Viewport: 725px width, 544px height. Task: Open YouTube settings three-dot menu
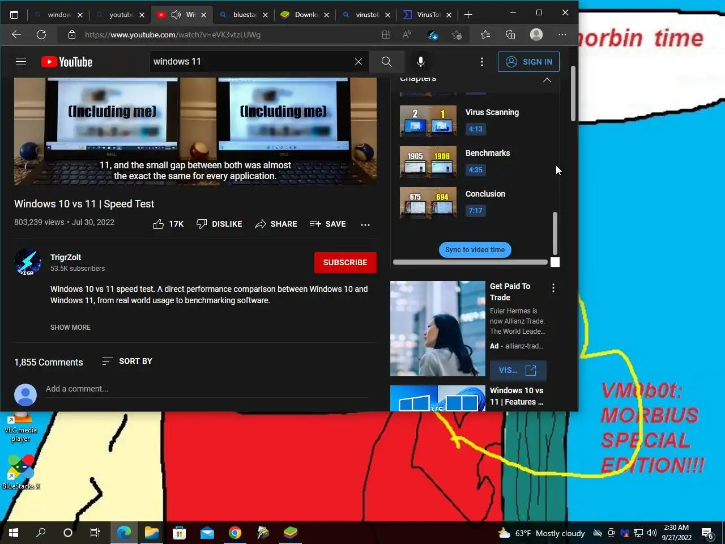click(x=482, y=62)
